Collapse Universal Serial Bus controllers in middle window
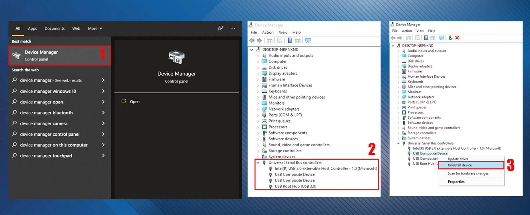This screenshot has height=215, width=530. click(258, 162)
